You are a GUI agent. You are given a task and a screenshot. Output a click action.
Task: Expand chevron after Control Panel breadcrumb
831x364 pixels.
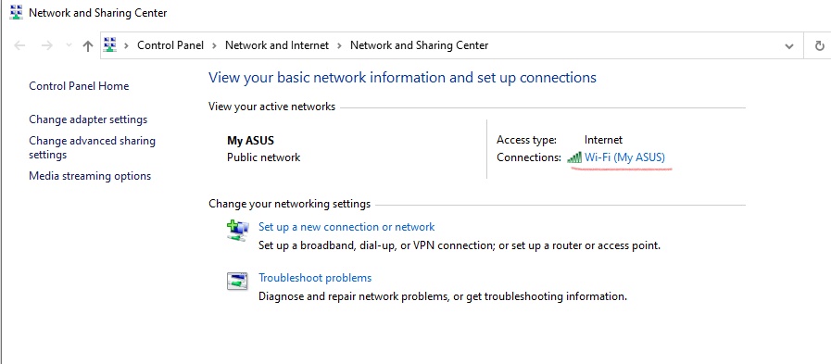(214, 45)
